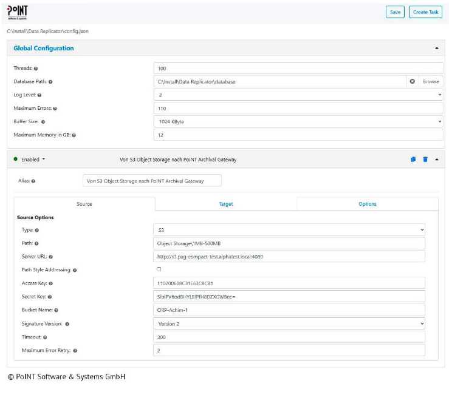449x395 pixels.
Task: Browse for the Database Path
Action: point(431,81)
